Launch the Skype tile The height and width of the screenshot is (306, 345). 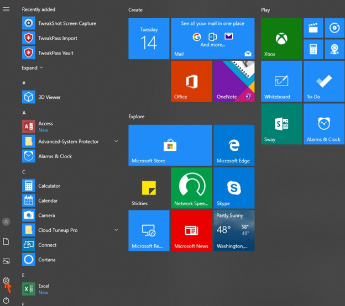pyautogui.click(x=234, y=188)
